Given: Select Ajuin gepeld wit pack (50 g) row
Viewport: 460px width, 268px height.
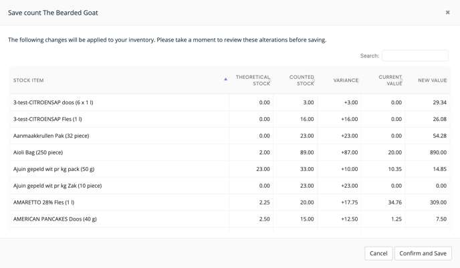Looking at the screenshot, I should click(x=230, y=169).
